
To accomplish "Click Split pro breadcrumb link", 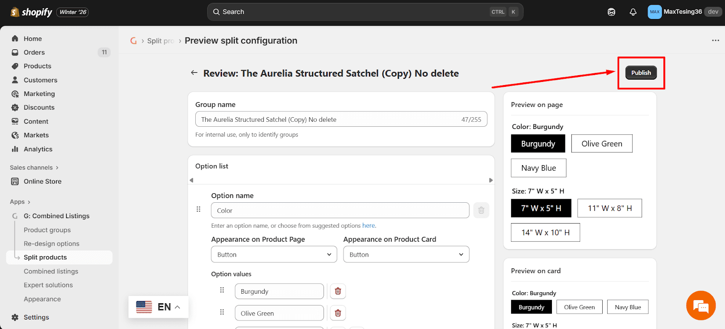I will click(160, 41).
